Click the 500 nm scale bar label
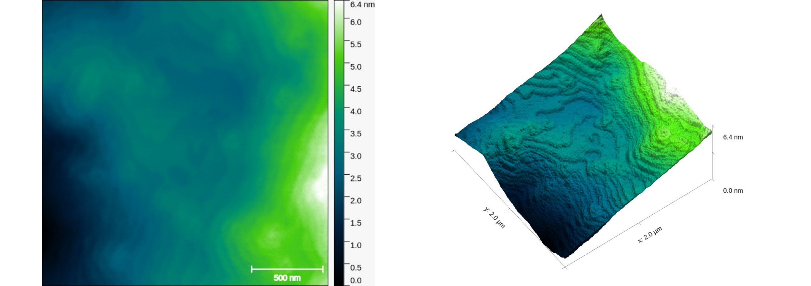The image size is (811, 286). click(287, 278)
